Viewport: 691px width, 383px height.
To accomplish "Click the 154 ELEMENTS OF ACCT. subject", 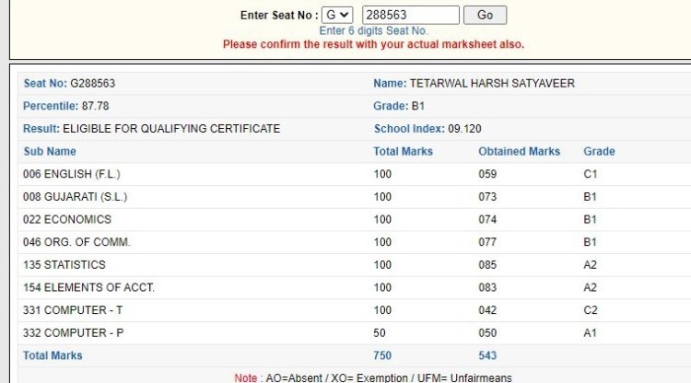I will pos(88,287).
